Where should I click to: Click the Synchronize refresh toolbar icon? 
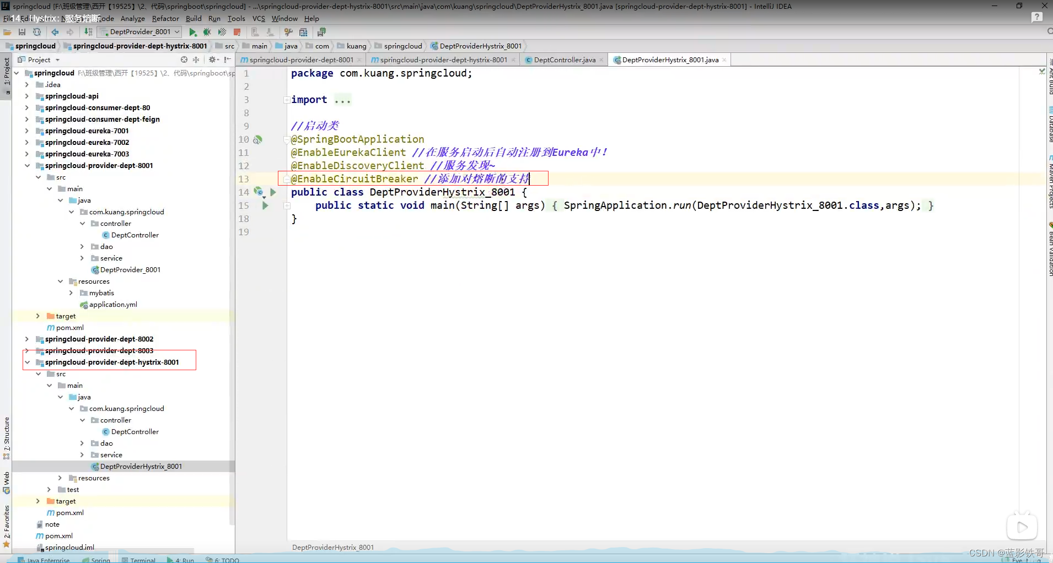click(37, 32)
